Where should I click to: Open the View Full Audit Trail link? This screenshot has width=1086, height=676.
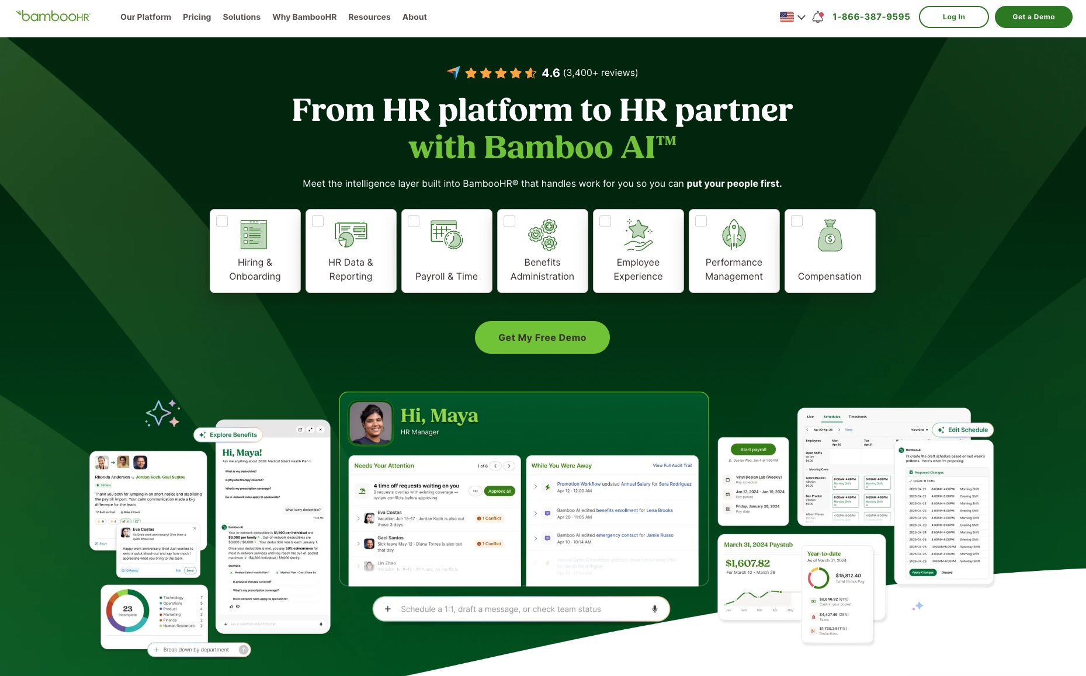click(x=672, y=466)
